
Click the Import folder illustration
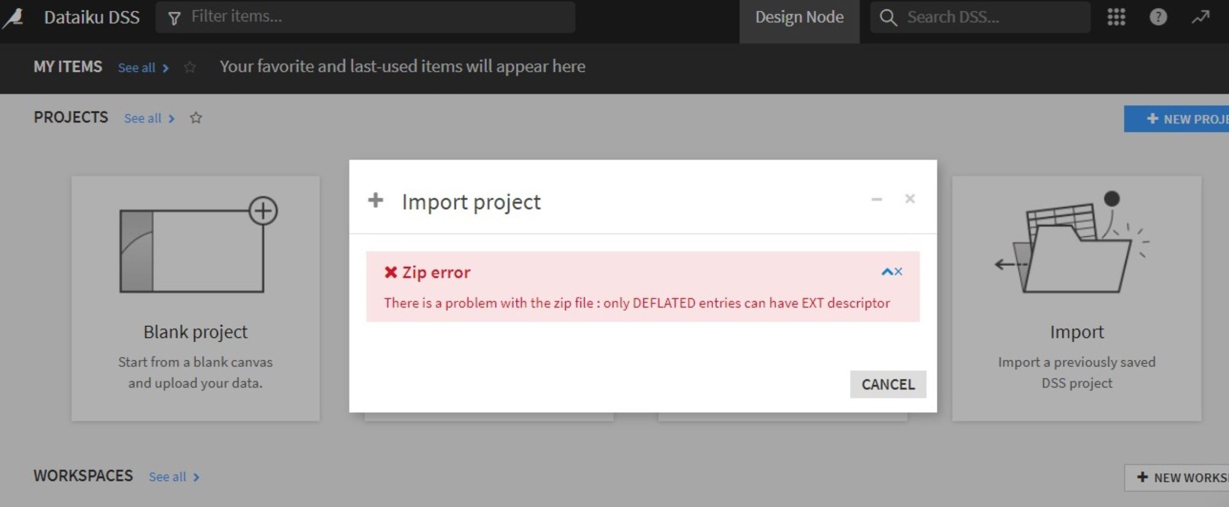tap(1072, 242)
